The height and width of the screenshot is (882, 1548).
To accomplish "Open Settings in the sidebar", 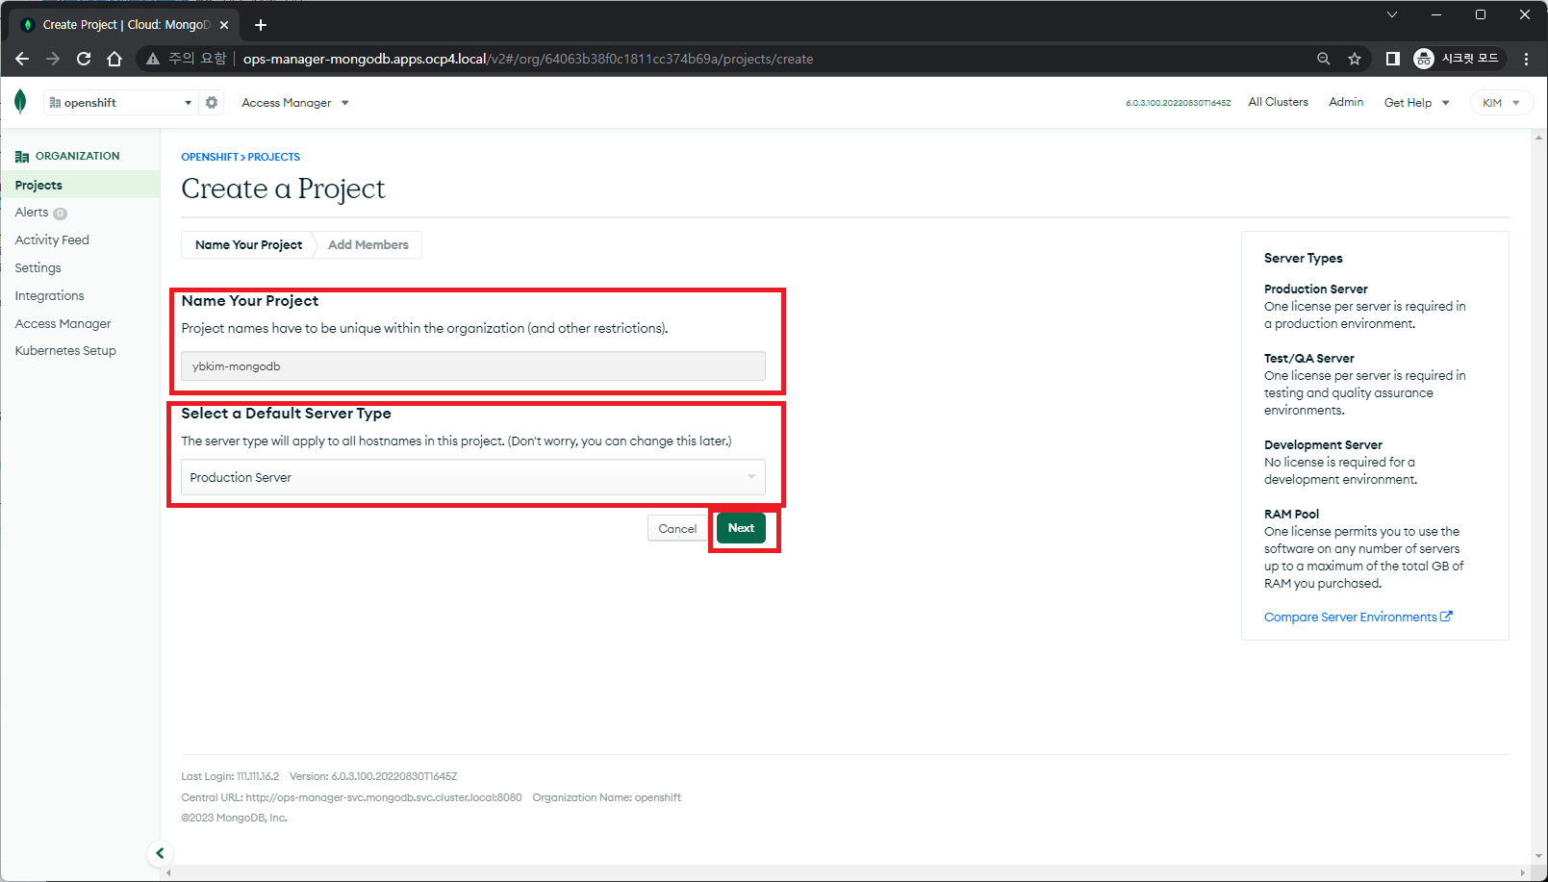I will pyautogui.click(x=38, y=267).
